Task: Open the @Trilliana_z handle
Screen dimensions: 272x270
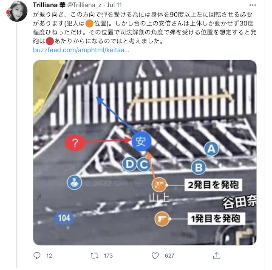Action: click(x=84, y=5)
